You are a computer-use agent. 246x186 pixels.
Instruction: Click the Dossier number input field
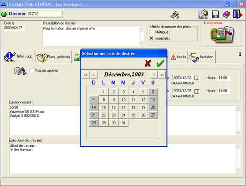[45, 14]
